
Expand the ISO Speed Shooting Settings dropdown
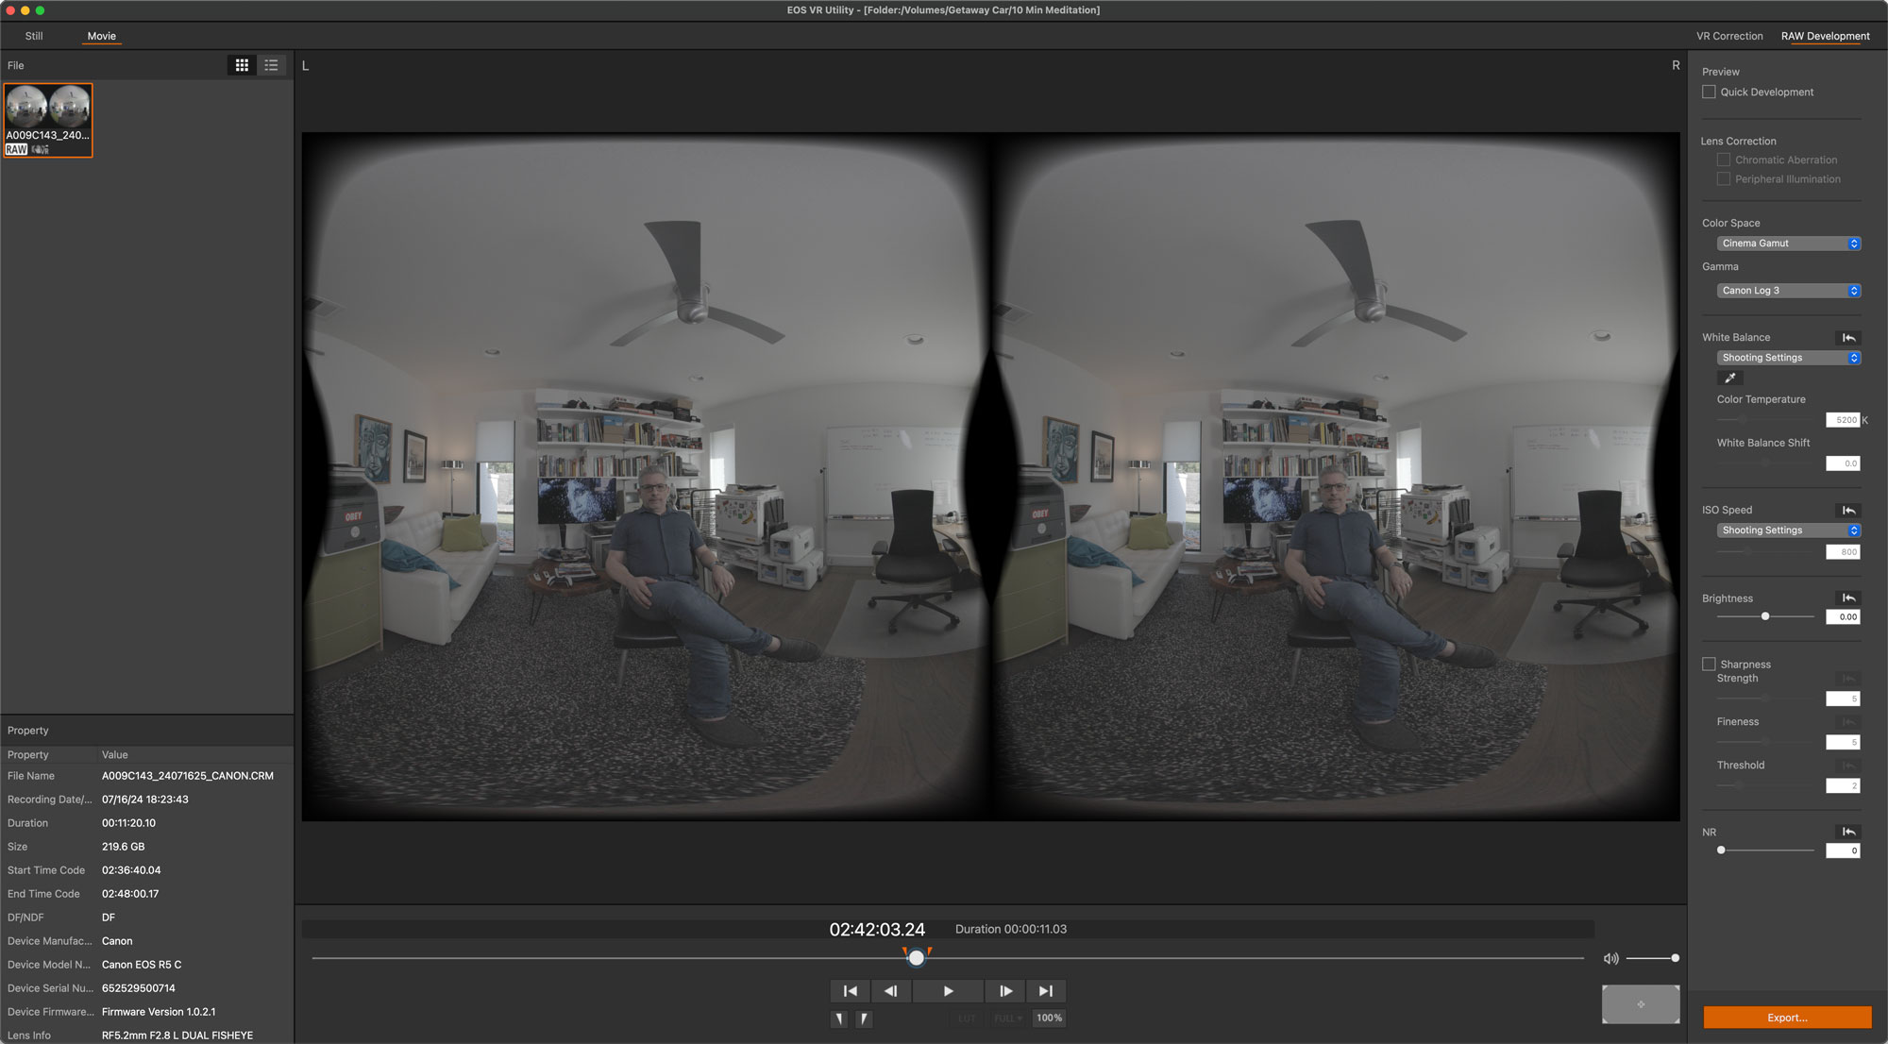[x=1788, y=530]
